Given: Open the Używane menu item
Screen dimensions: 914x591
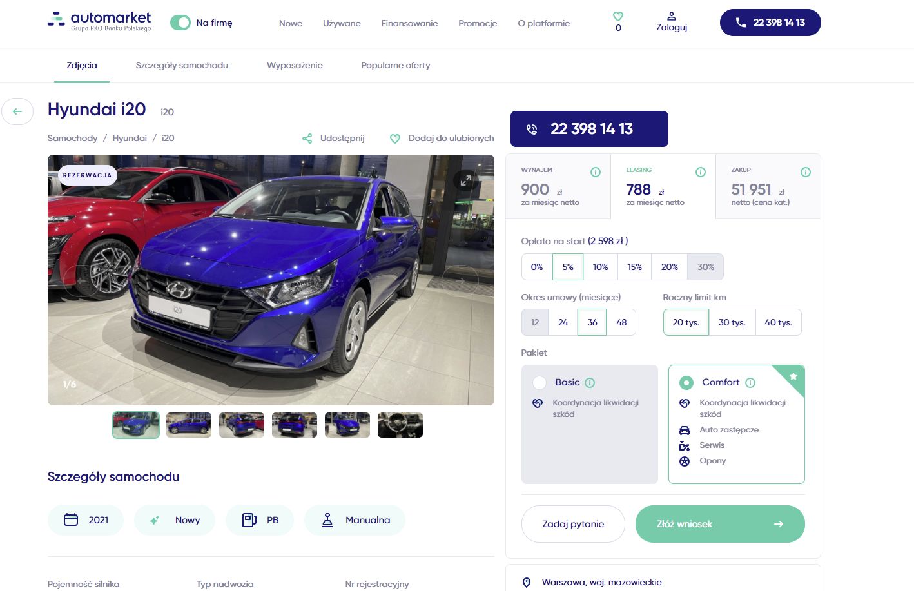Looking at the screenshot, I should (342, 23).
